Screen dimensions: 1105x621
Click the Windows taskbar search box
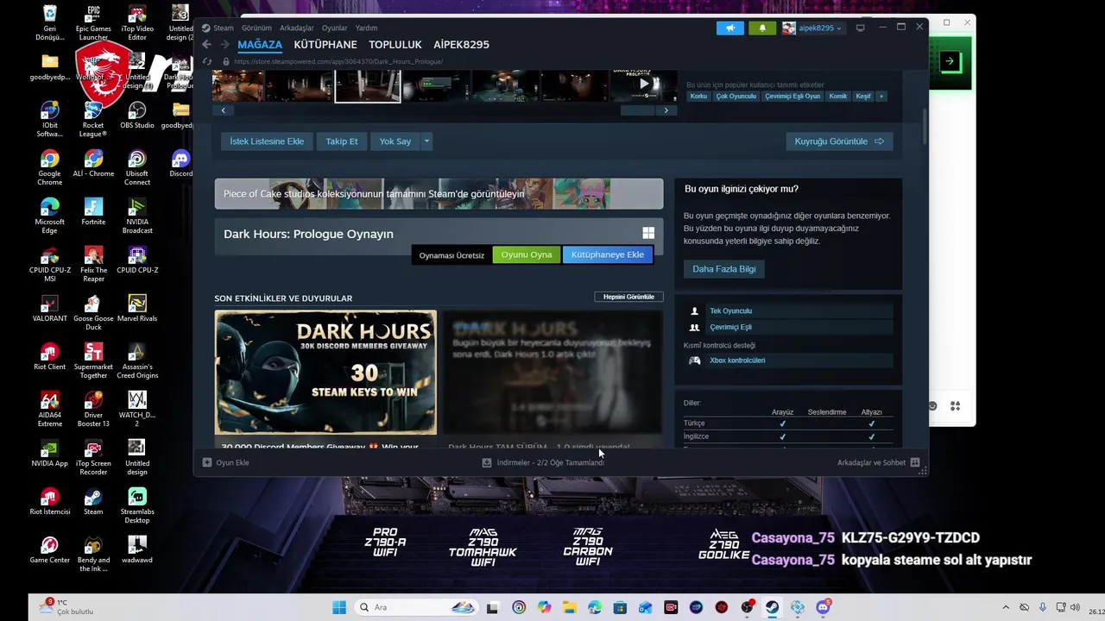click(x=417, y=607)
